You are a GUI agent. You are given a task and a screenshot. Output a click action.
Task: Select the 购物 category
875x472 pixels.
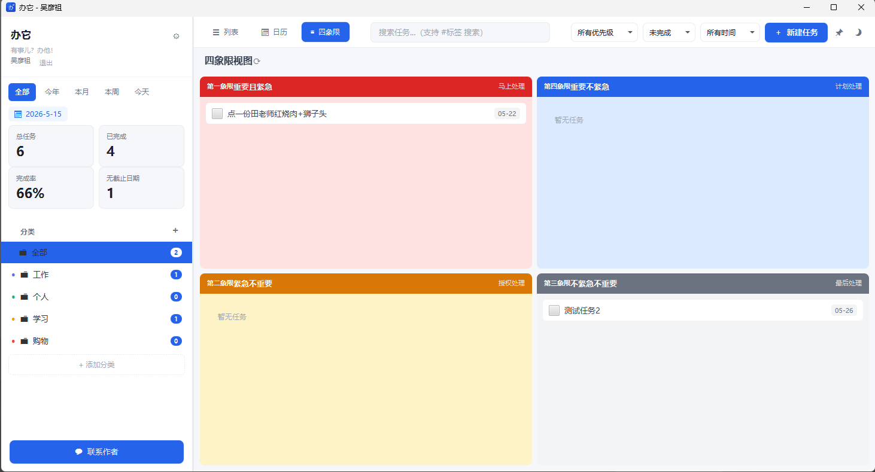tap(96, 341)
